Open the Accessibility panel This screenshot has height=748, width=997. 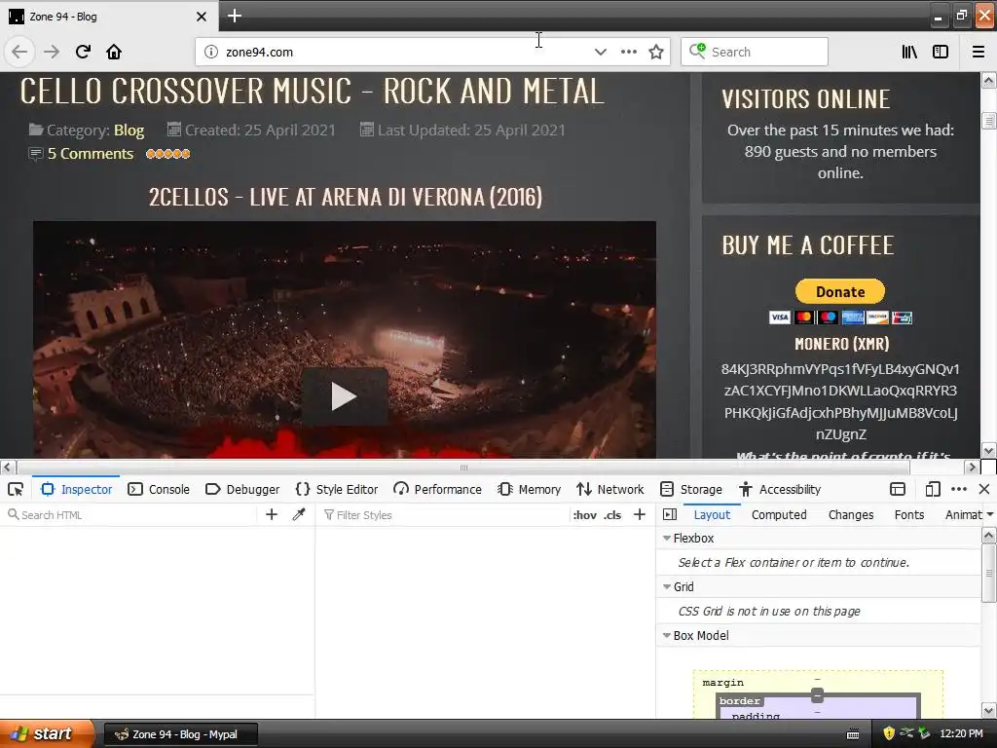tap(780, 489)
